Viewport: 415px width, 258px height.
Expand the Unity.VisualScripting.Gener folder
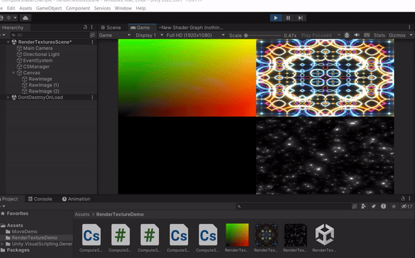(2, 243)
